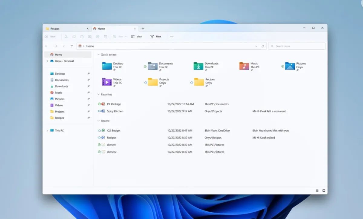The height and width of the screenshot is (219, 363).
Task: Open a new tab with the plus button
Action: (143, 28)
